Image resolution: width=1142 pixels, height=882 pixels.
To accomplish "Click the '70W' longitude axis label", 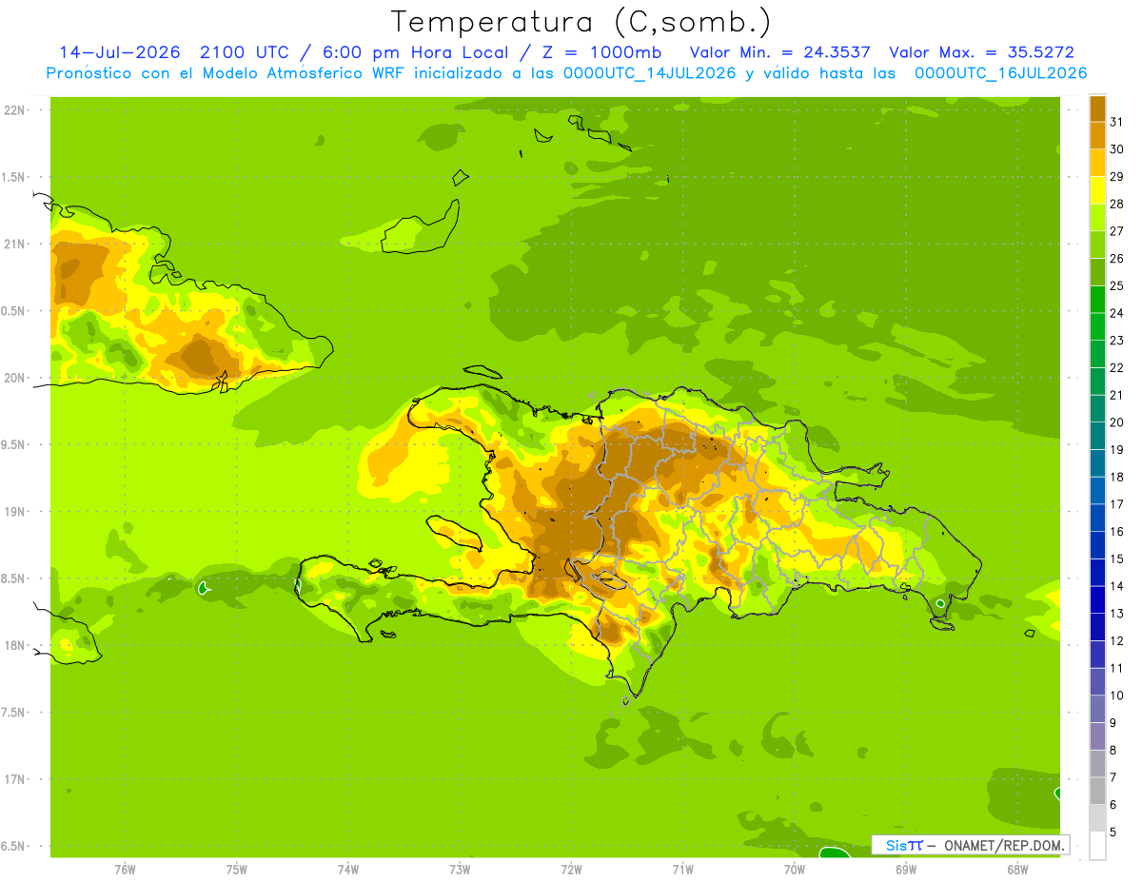I will pyautogui.click(x=795, y=869).
